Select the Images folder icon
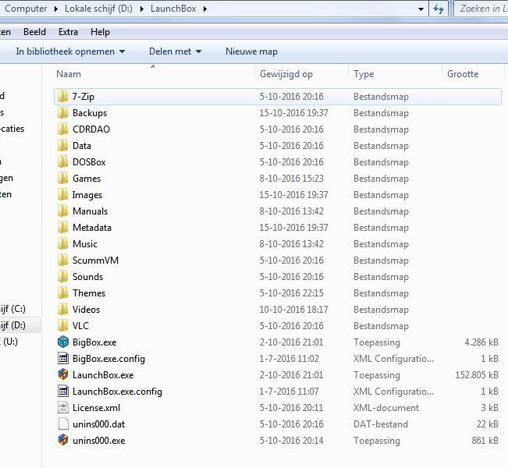Image resolution: width=508 pixels, height=468 pixels. (62, 195)
